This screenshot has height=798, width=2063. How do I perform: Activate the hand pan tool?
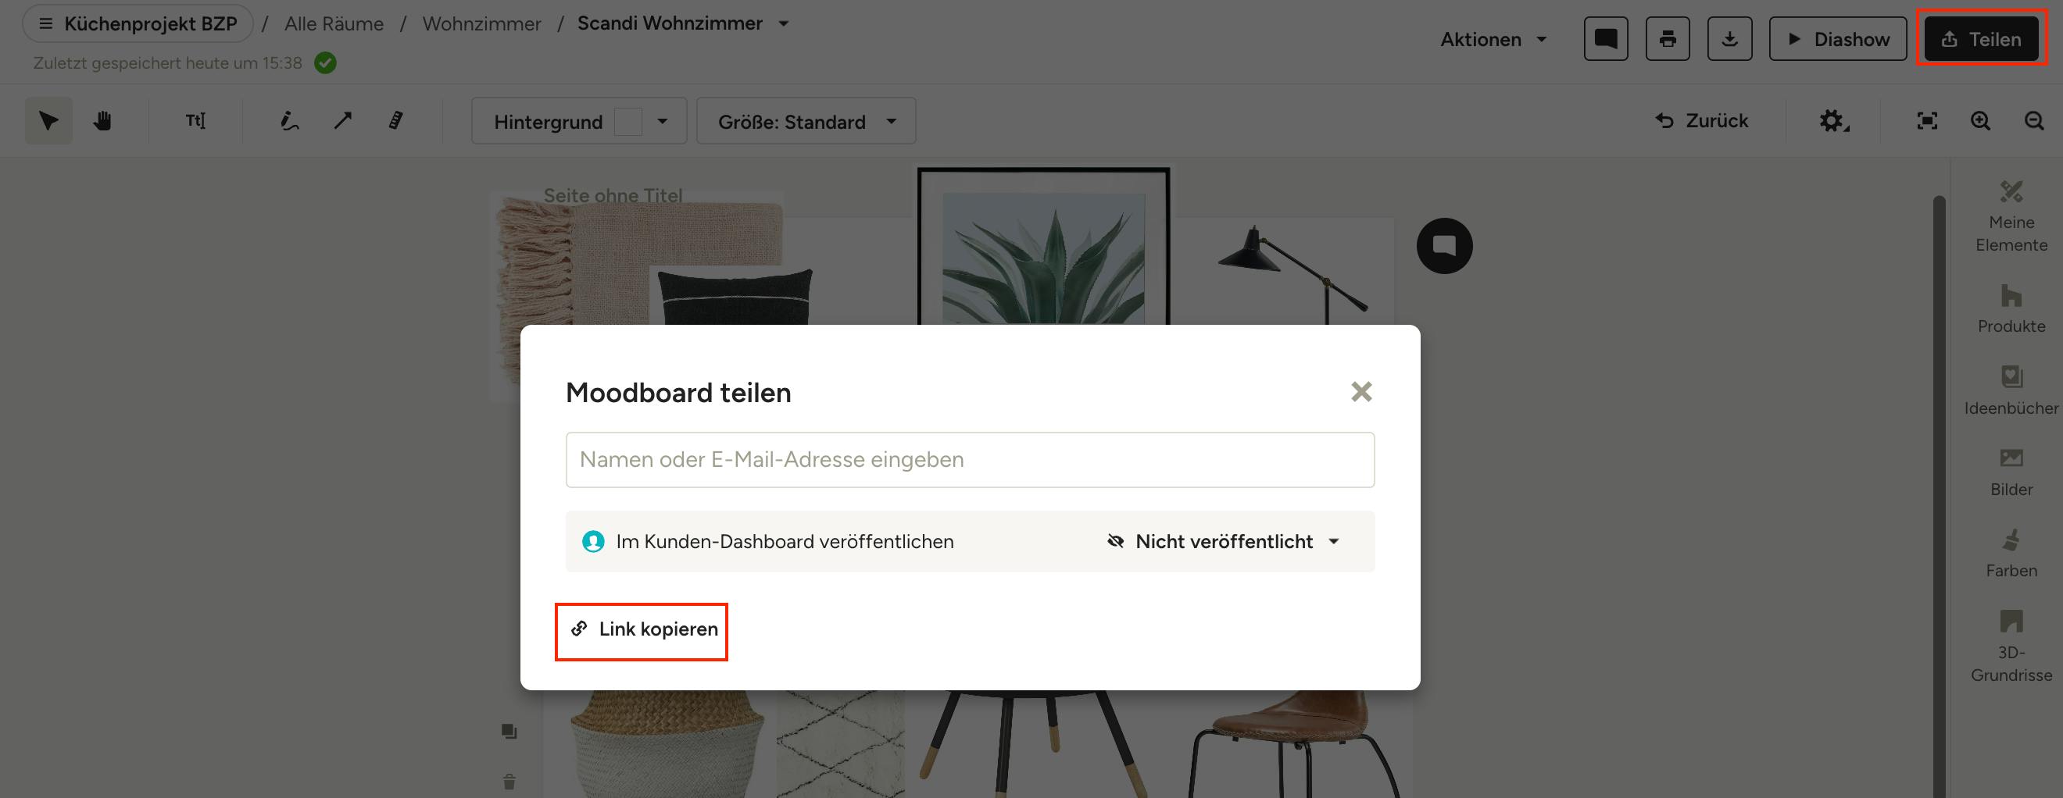tap(102, 121)
